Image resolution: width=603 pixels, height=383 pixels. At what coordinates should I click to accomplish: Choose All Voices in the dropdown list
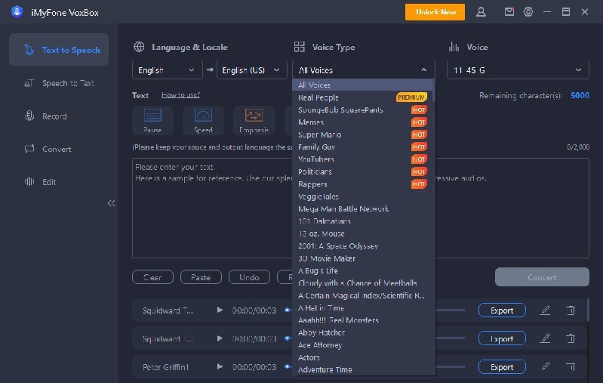(362, 85)
